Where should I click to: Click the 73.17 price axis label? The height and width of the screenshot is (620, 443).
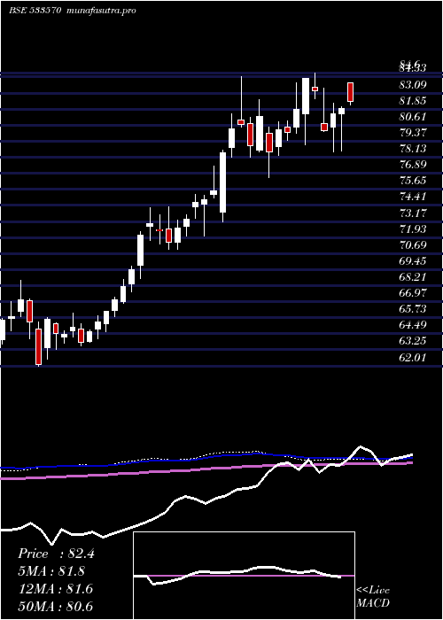[x=413, y=213]
